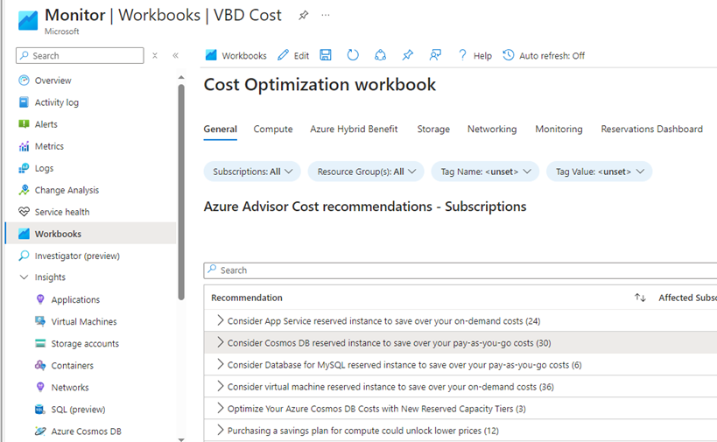Click the Edit pencil button
The image size is (717, 442).
click(x=293, y=56)
